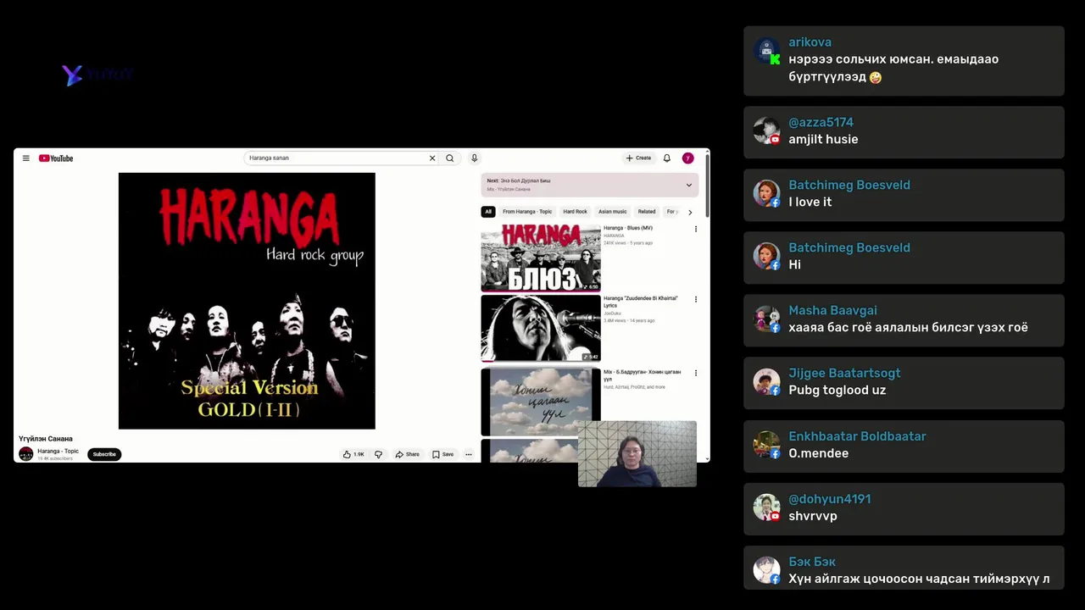Like the video with the thumbs-up
This screenshot has height=610, width=1085.
(x=353, y=454)
